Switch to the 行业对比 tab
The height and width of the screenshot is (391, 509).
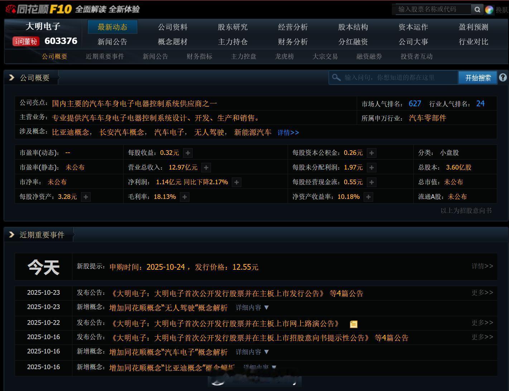click(474, 41)
